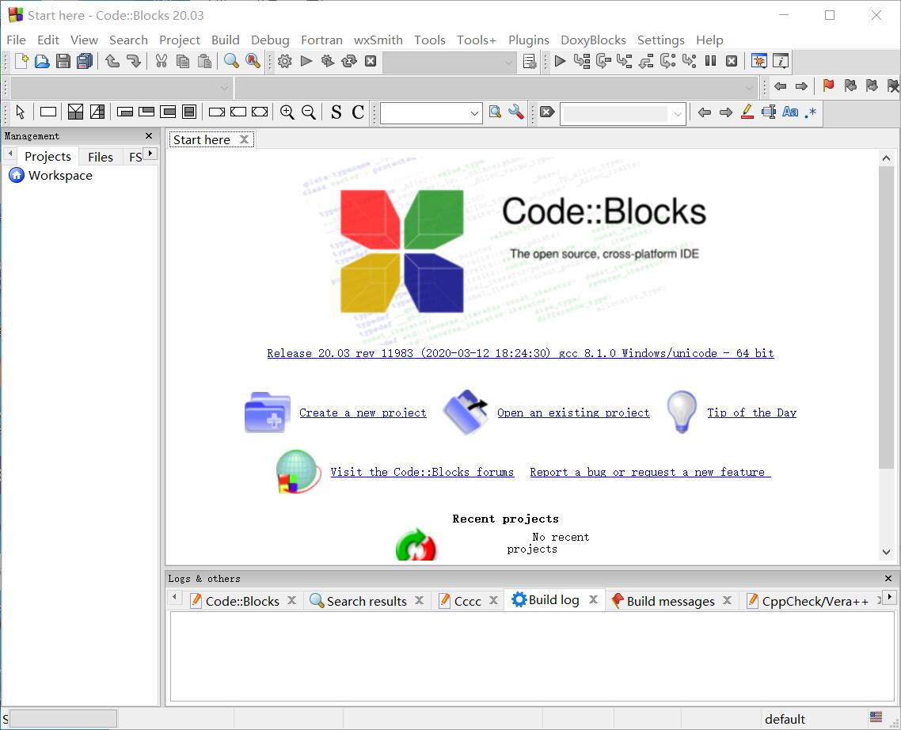Viewport: 901px width, 730px height.
Task: Click the Tip of the Day link
Action: tap(751, 413)
